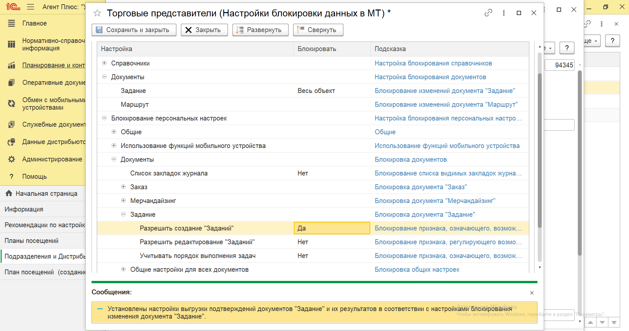Open hint Настройка блокирования справочников
This screenshot has height=331, width=629.
[x=433, y=63]
